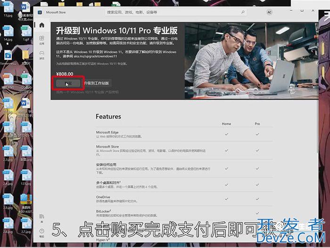
Task: Select desktop file 封面.jpg
Action: [x=26, y=154]
